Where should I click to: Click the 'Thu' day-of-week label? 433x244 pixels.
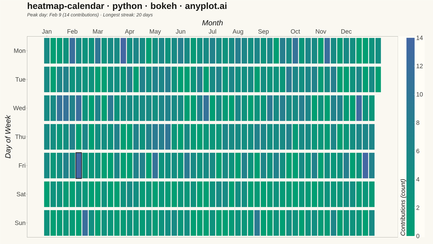pyautogui.click(x=21, y=137)
